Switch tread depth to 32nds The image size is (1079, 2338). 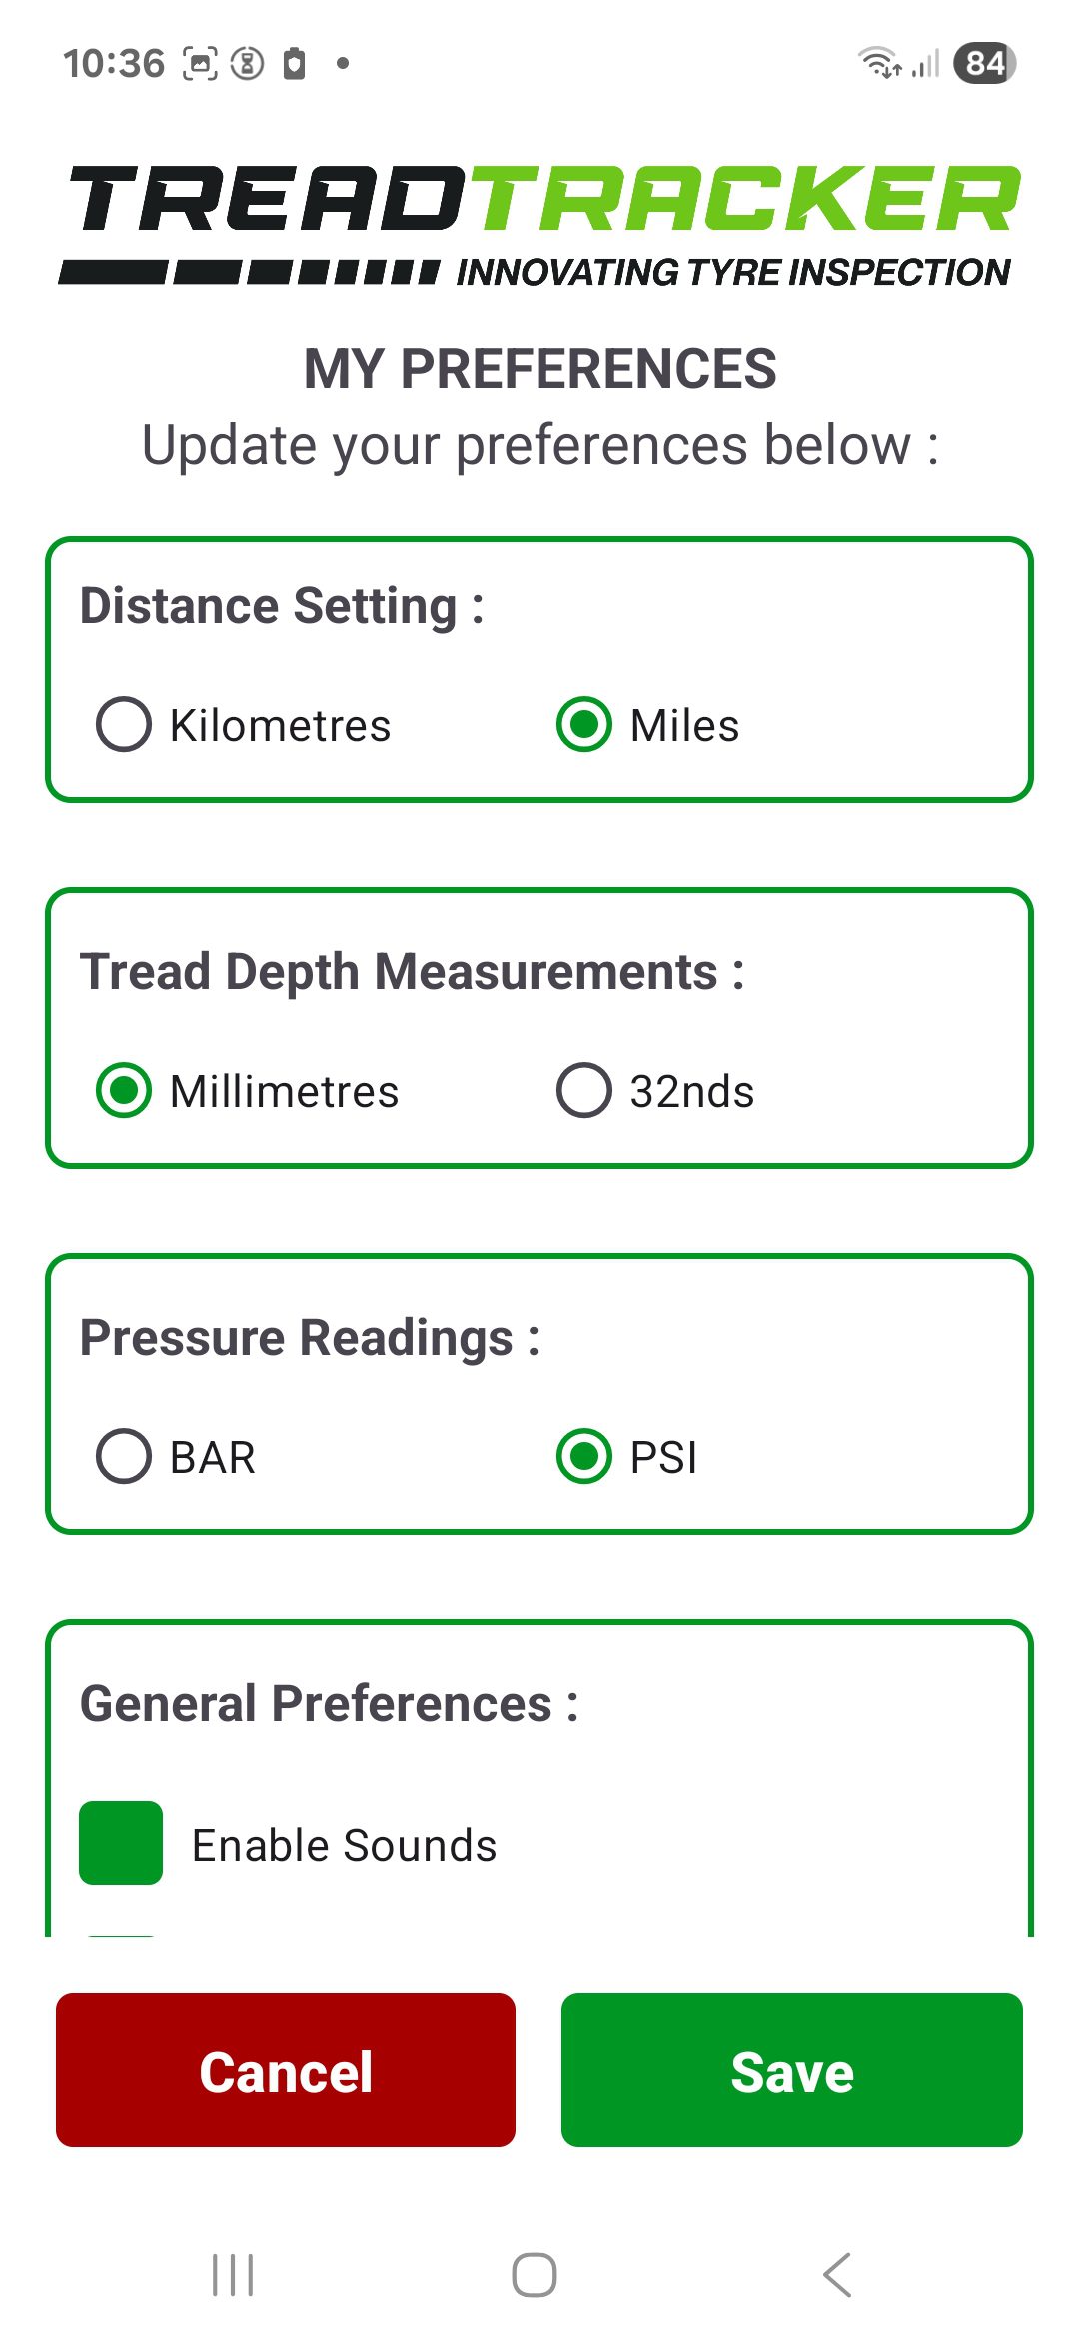click(584, 1090)
